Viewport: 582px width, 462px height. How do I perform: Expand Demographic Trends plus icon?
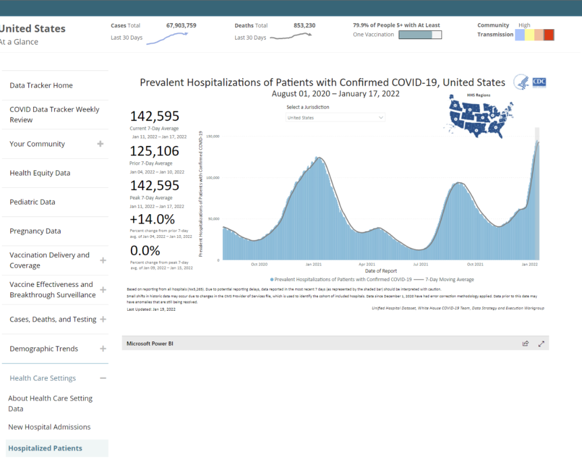click(102, 349)
